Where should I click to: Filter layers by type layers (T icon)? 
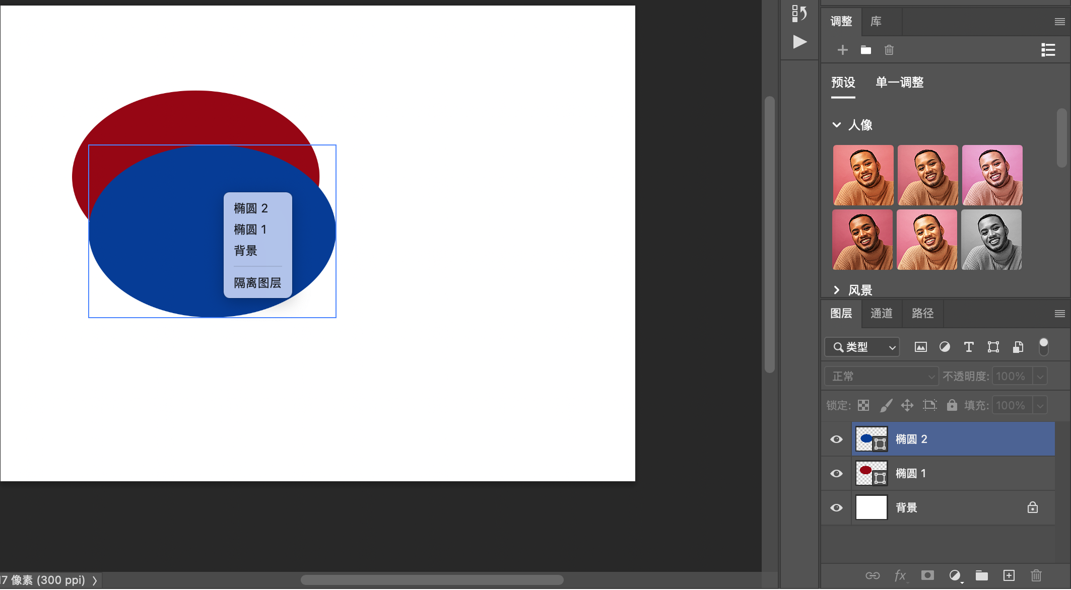[968, 347]
